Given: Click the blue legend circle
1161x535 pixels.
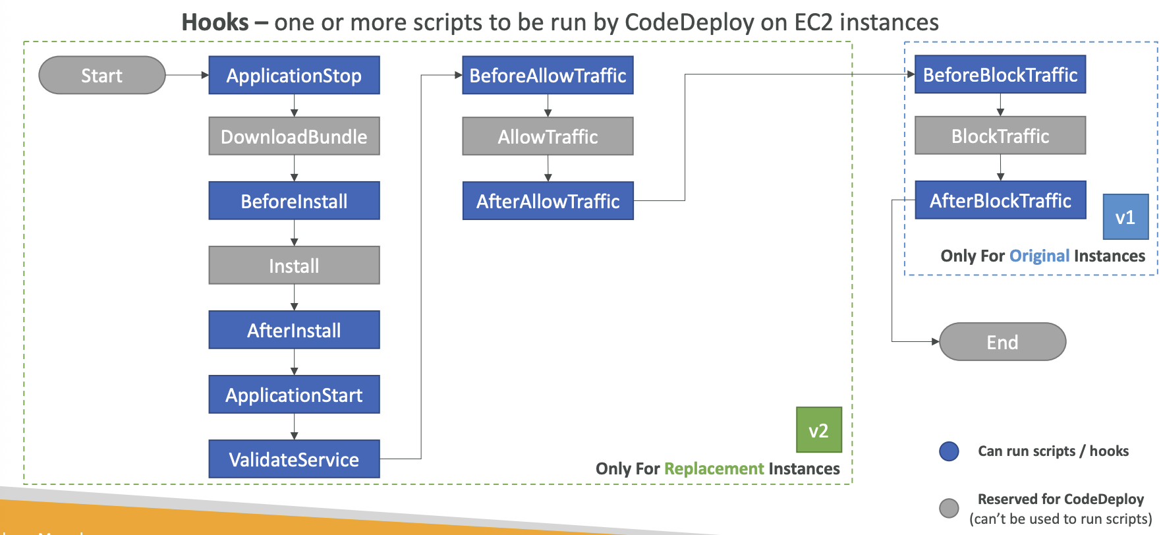Looking at the screenshot, I should coord(949,451).
